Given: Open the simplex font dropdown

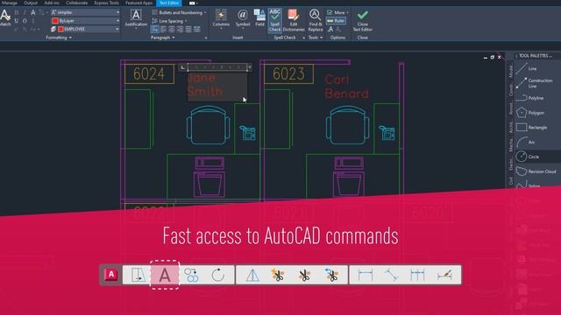Looking at the screenshot, I should pos(85,12).
